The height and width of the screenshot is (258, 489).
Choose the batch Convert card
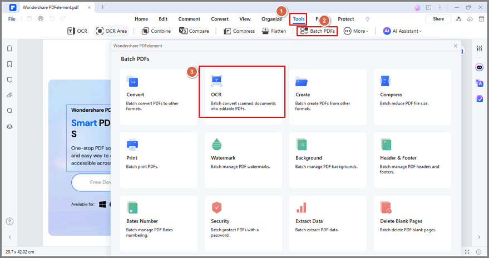pos(159,97)
